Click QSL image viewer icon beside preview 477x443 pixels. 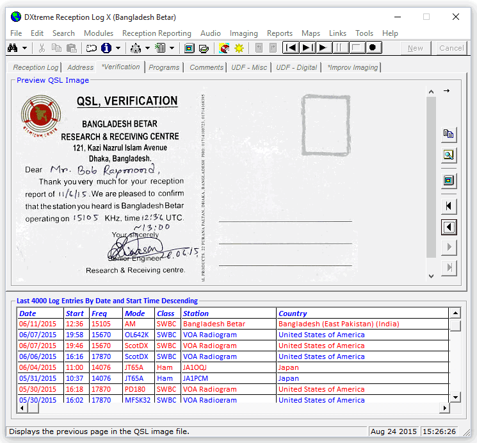click(449, 181)
